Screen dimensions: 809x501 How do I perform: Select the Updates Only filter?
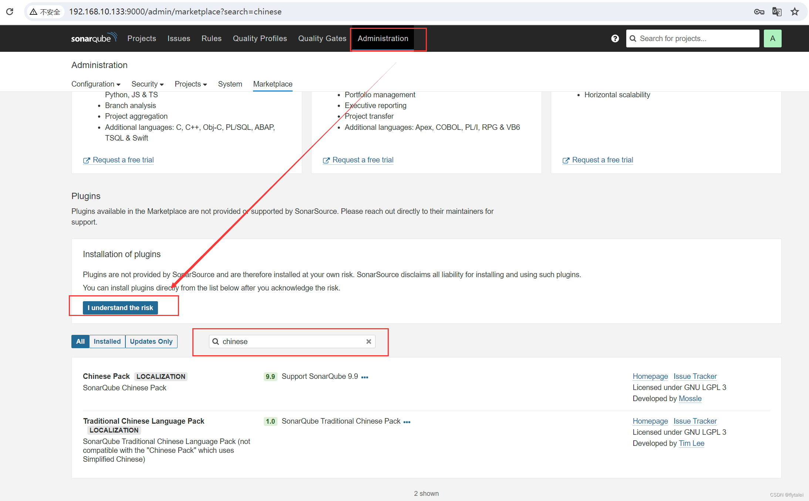coord(151,342)
